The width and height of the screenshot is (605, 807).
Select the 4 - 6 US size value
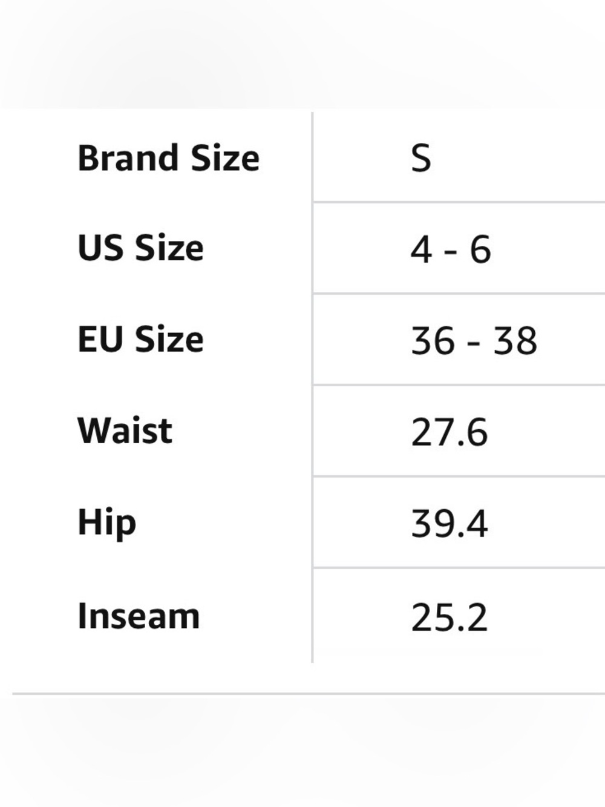451,249
